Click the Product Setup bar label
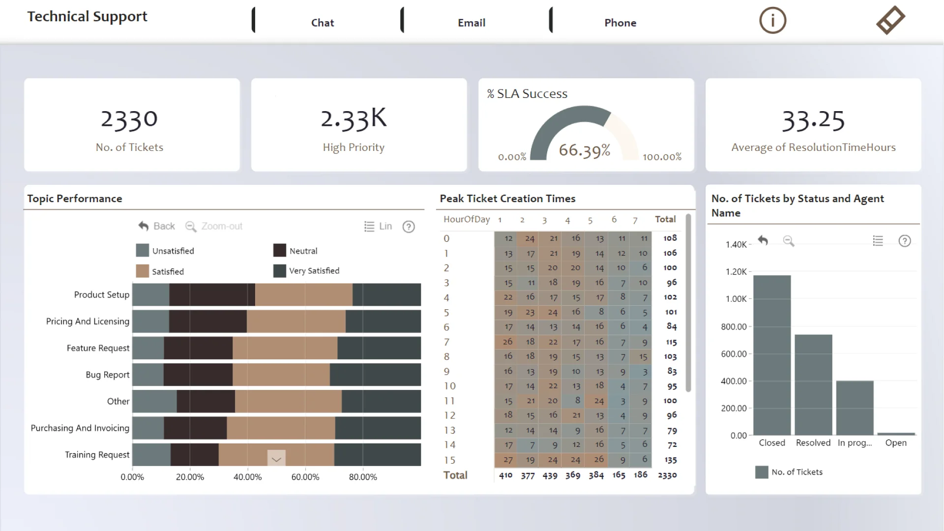 (x=102, y=295)
